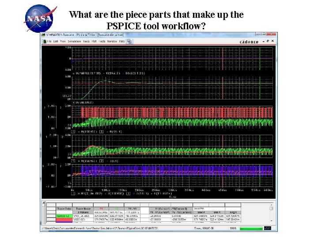The width and height of the screenshot is (318, 239).
Task: Open the Trace menu
Action: [x=87, y=41]
